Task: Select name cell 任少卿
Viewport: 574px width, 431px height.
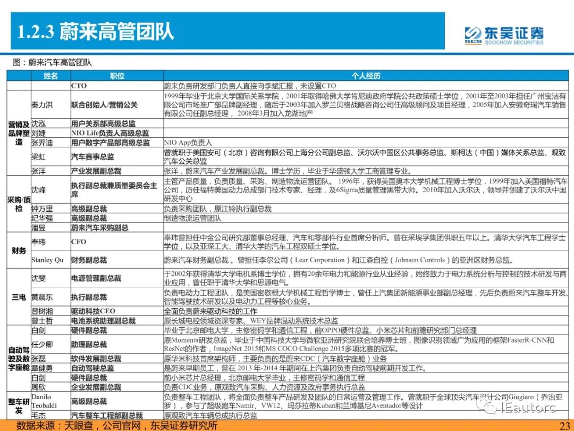Action: [51, 344]
